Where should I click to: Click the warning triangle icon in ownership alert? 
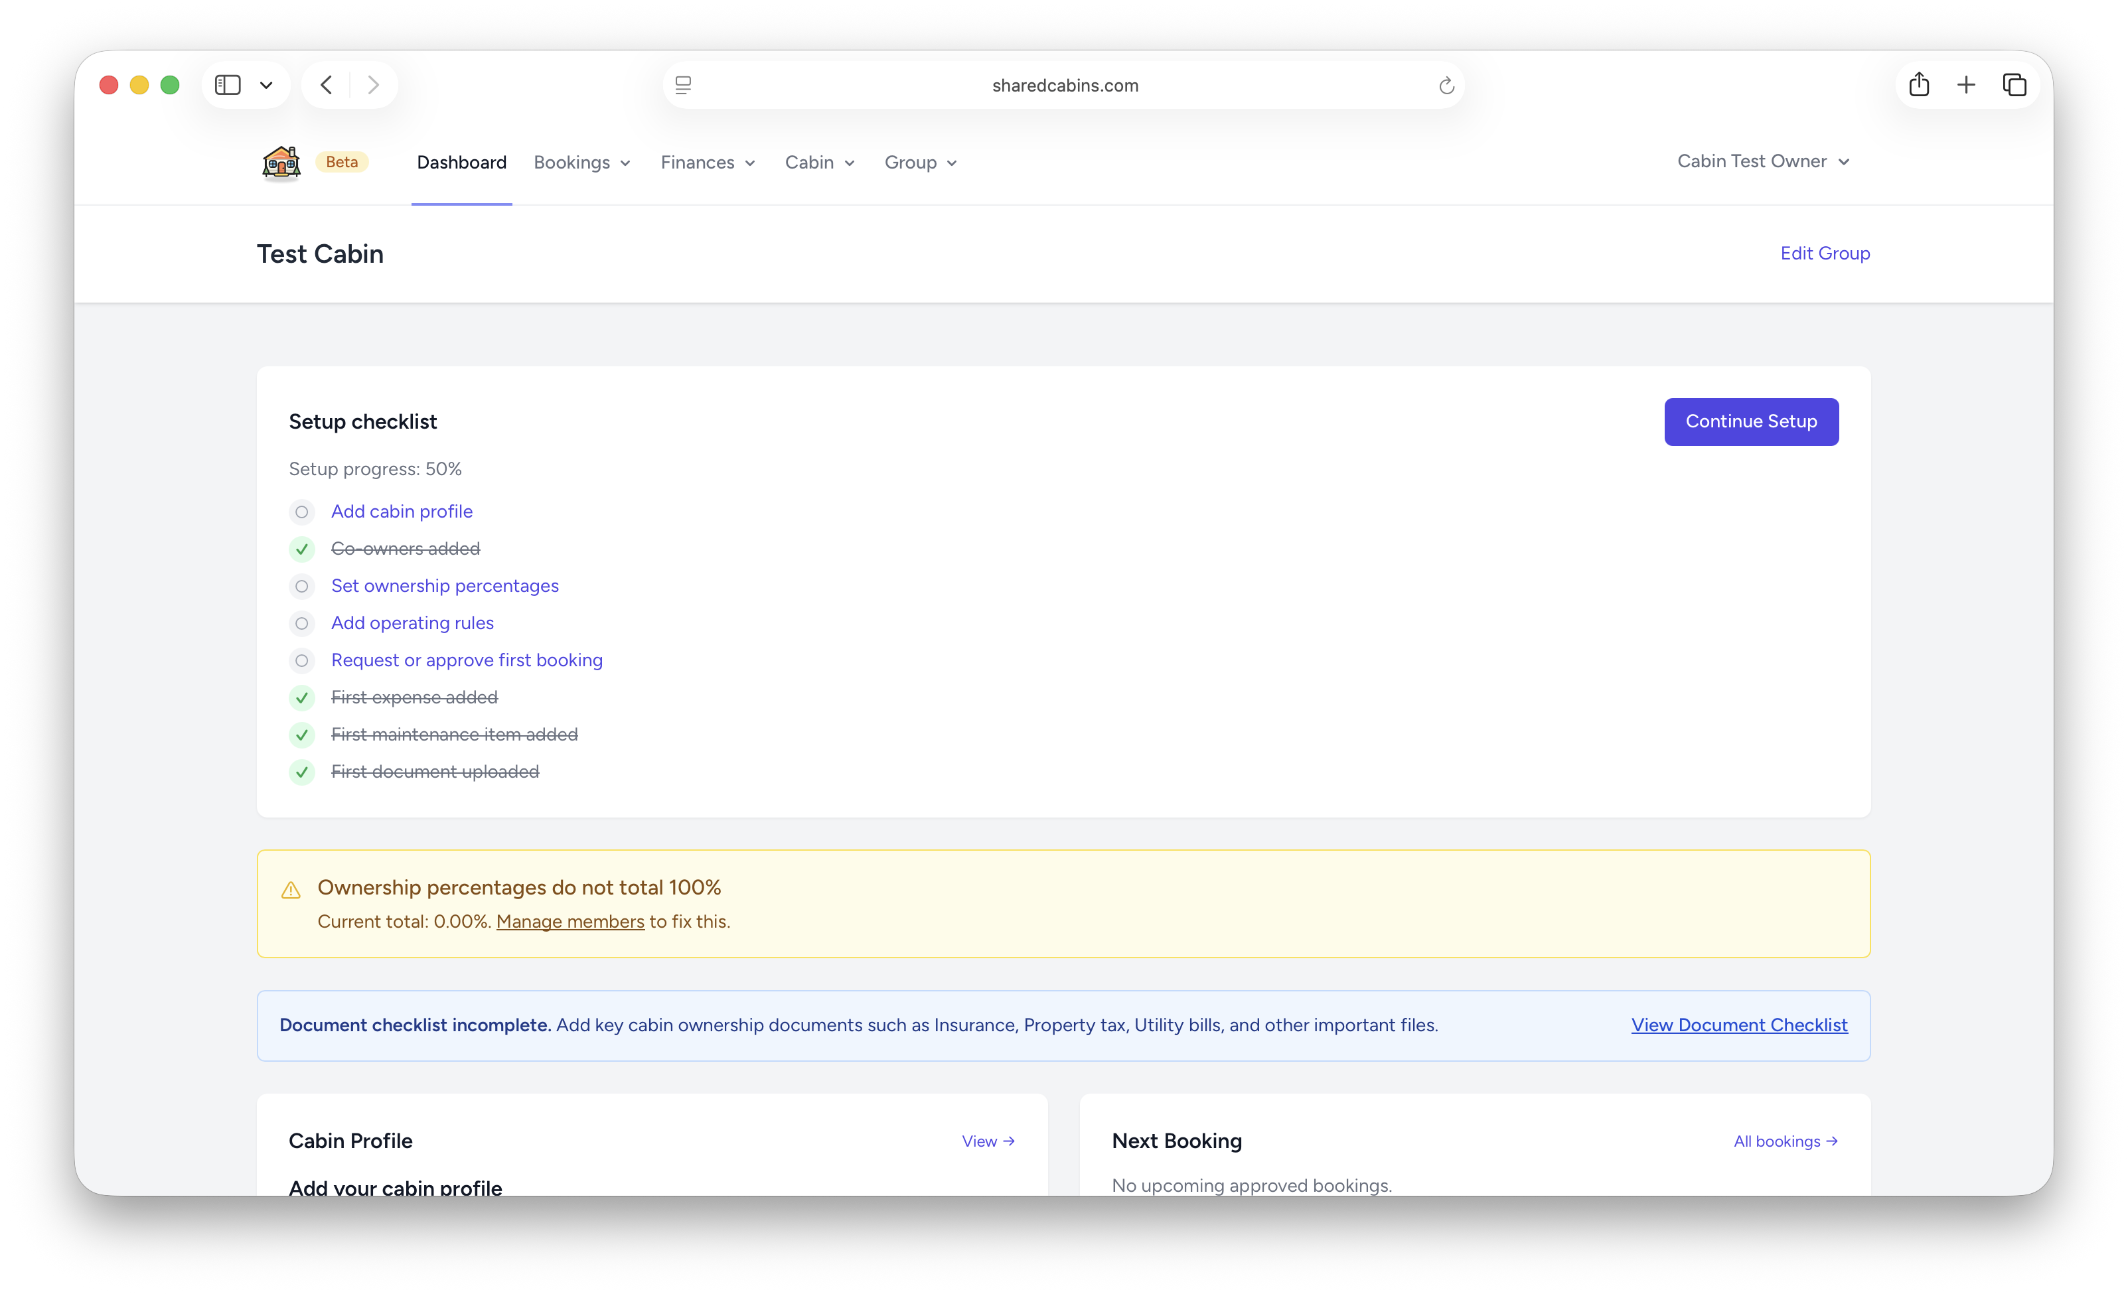pyautogui.click(x=291, y=890)
